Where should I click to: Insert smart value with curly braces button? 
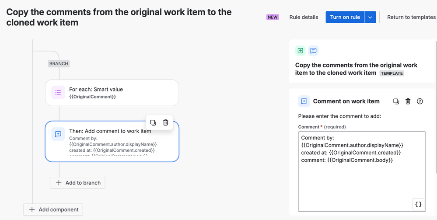[418, 204]
